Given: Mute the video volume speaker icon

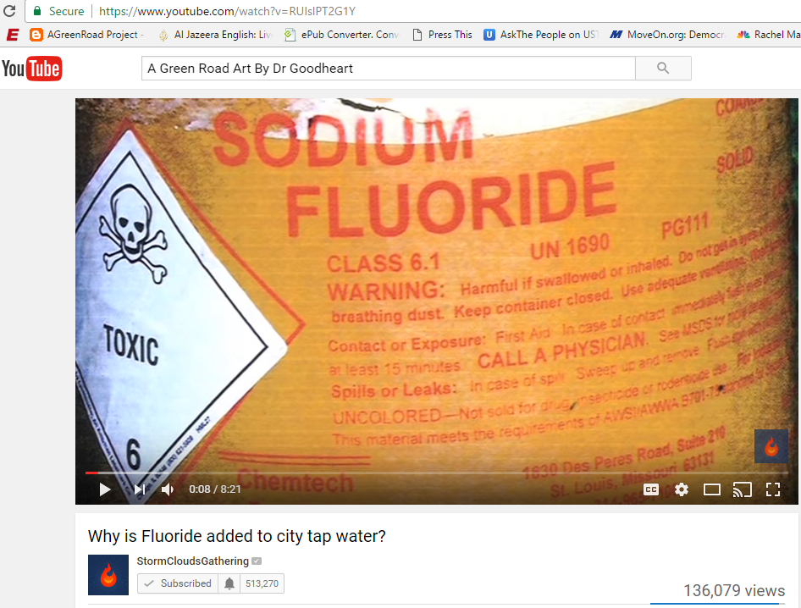Looking at the screenshot, I should (168, 489).
